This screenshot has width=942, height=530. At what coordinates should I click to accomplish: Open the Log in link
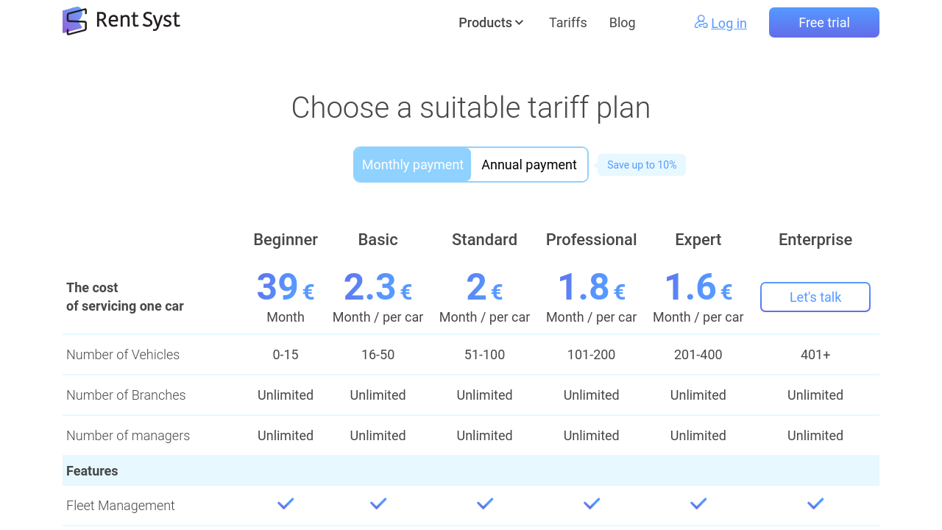pyautogui.click(x=729, y=24)
